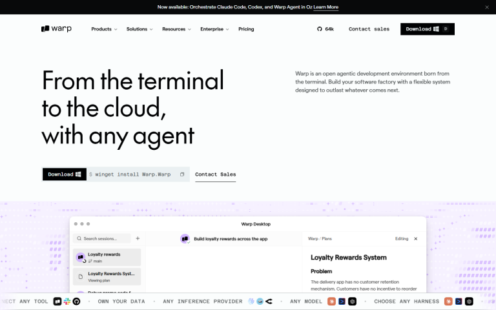Click the black OpenAI icon after CHOOSE ANY HARNESS
Screen dimensions: 496x310
click(x=469, y=302)
